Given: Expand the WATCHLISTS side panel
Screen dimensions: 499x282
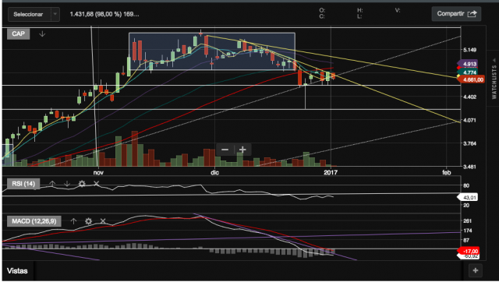Looking at the screenshot, I should (494, 78).
